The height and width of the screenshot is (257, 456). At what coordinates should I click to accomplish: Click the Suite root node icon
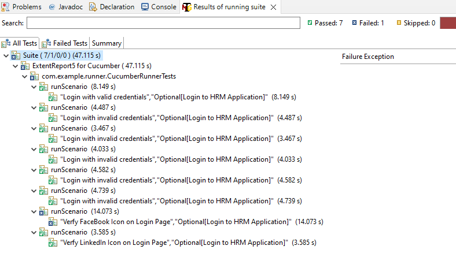16,55
